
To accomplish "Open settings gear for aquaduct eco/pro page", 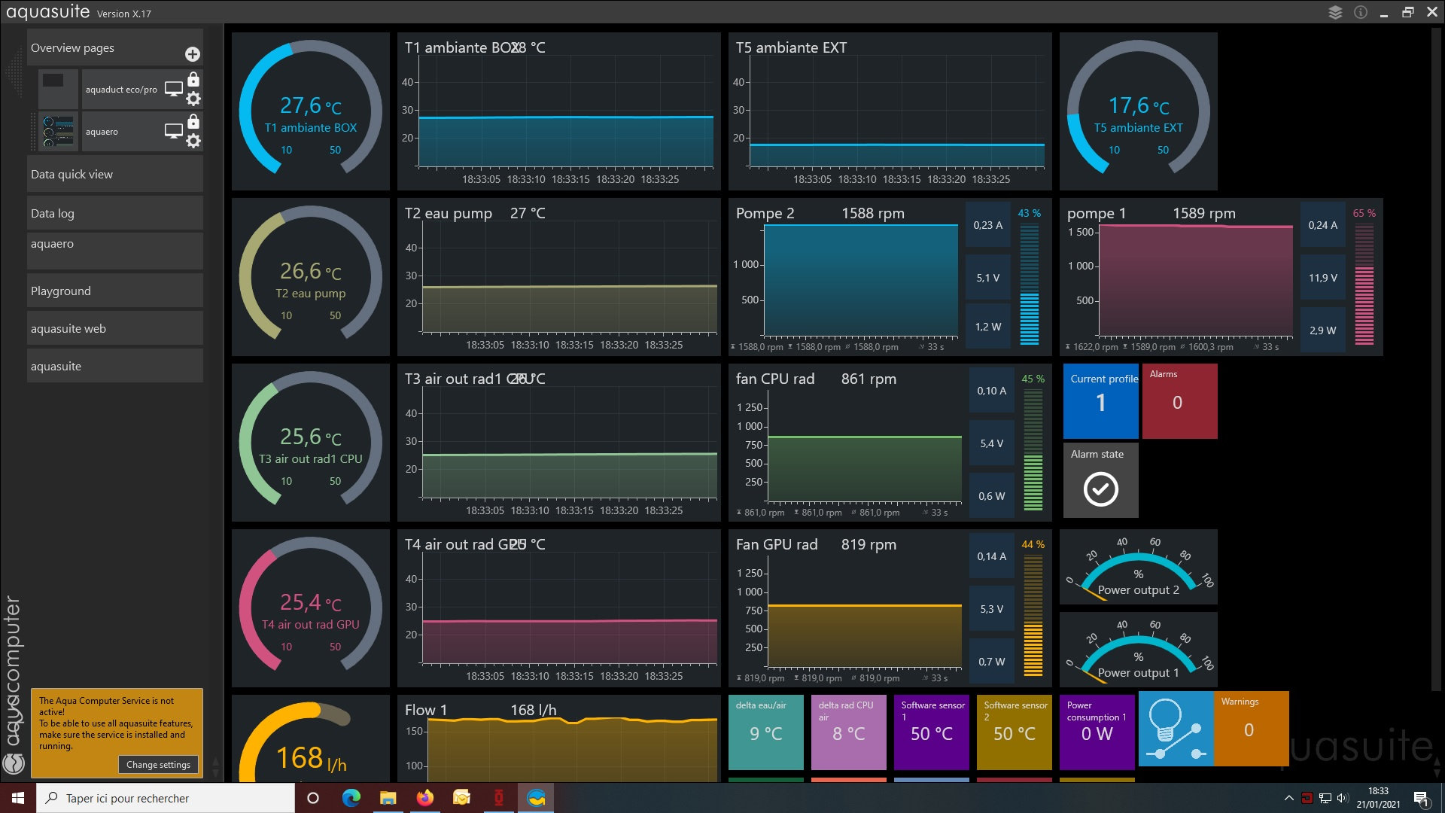I will (x=193, y=99).
